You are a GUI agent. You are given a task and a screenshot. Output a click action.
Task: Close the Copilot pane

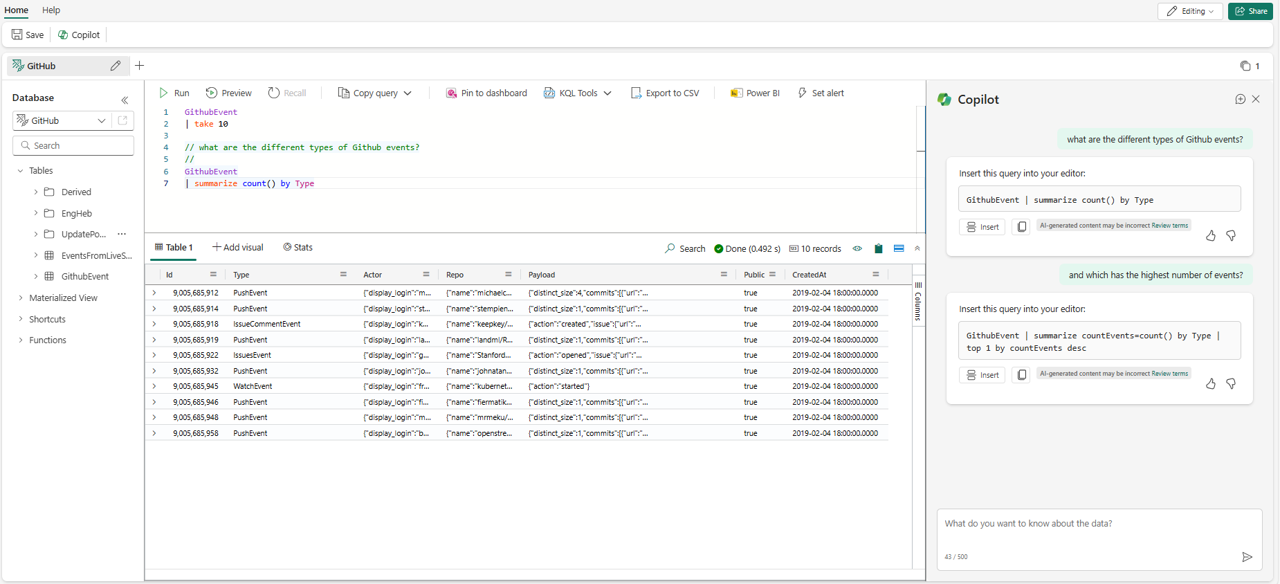click(x=1256, y=99)
